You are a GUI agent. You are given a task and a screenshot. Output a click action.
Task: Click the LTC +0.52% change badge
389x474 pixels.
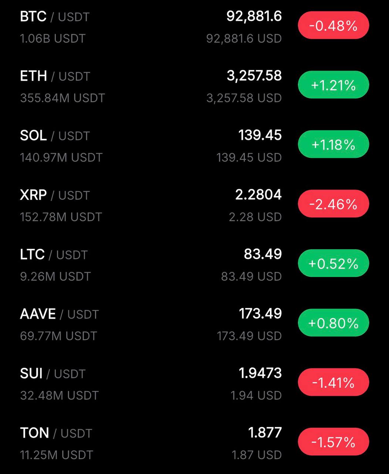coord(333,264)
